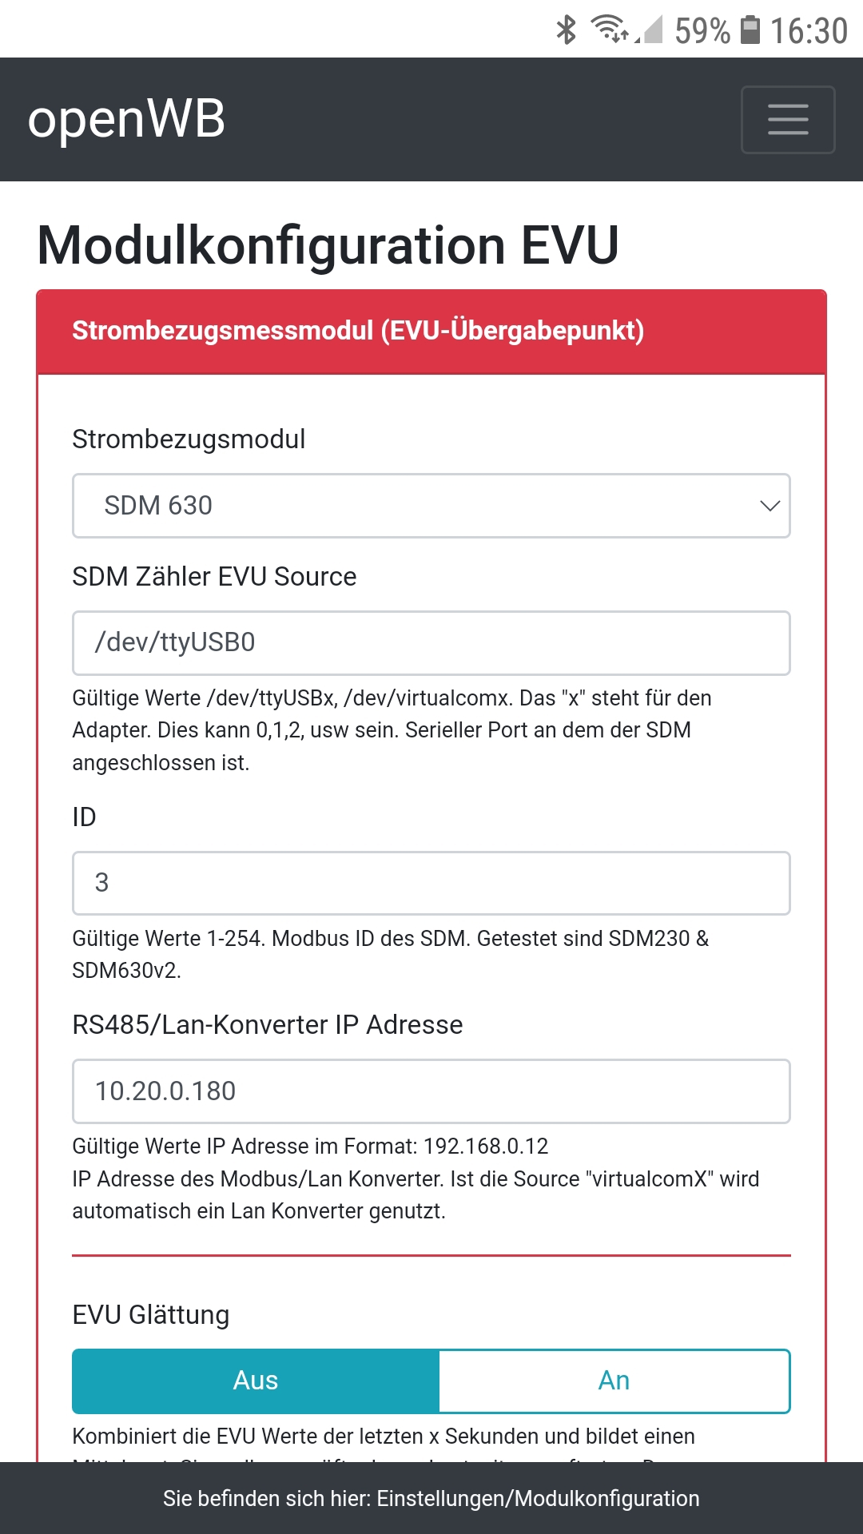The image size is (863, 1534).
Task: Tap the mobile signal strength icon
Action: click(x=651, y=30)
